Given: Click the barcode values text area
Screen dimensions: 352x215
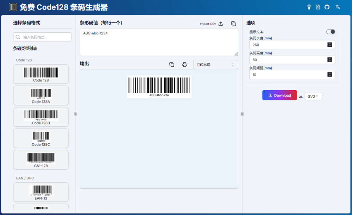Looking at the screenshot, I should [159, 42].
